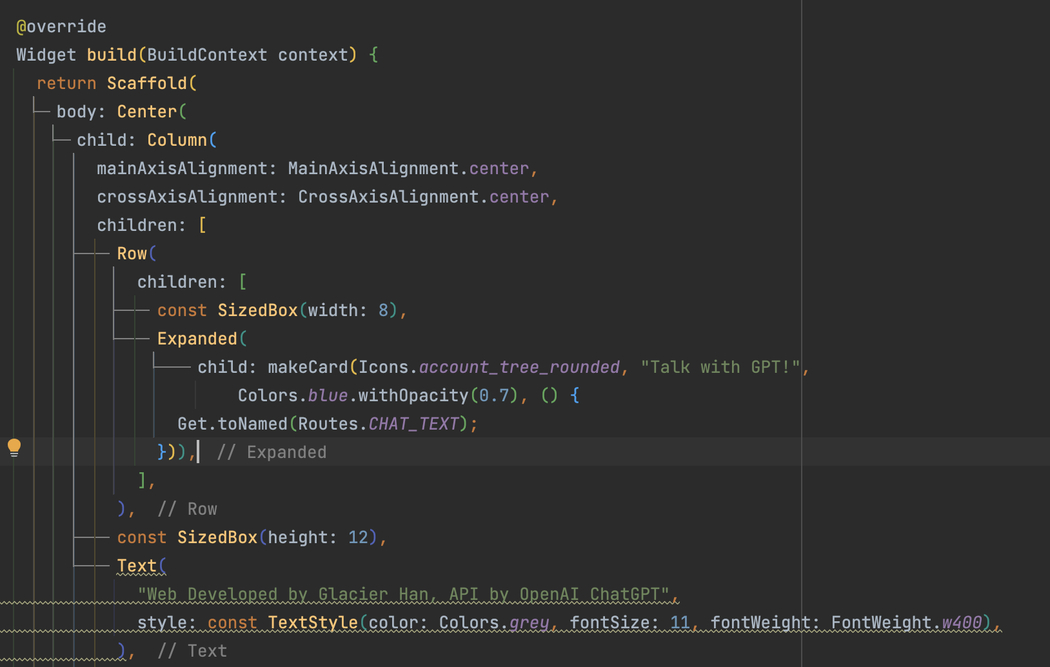Screen dimensions: 1050x667
Task: Click the // Text closing comment
Action: pos(192,651)
